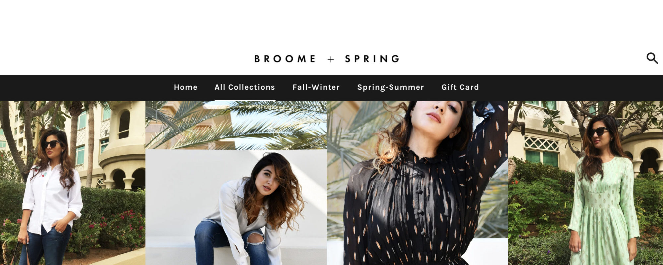
Task: Click the word BROOME in the logo
Action: coord(285,59)
